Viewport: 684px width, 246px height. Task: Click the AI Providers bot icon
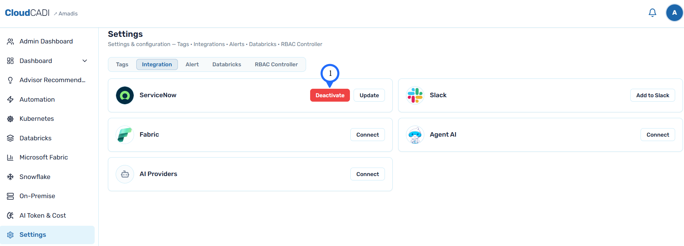click(125, 174)
